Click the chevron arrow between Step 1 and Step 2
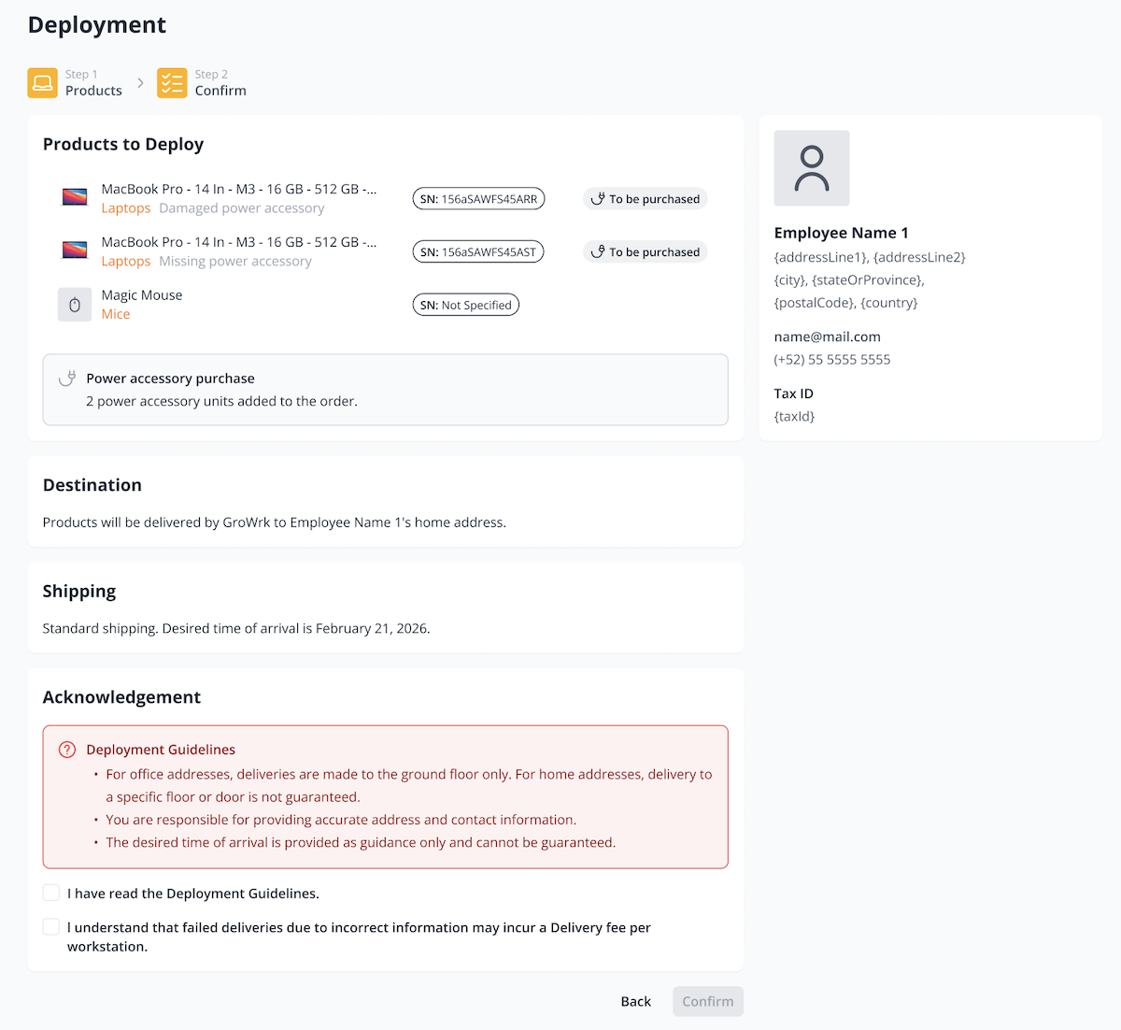Viewport: 1121px width, 1030px height. [140, 83]
